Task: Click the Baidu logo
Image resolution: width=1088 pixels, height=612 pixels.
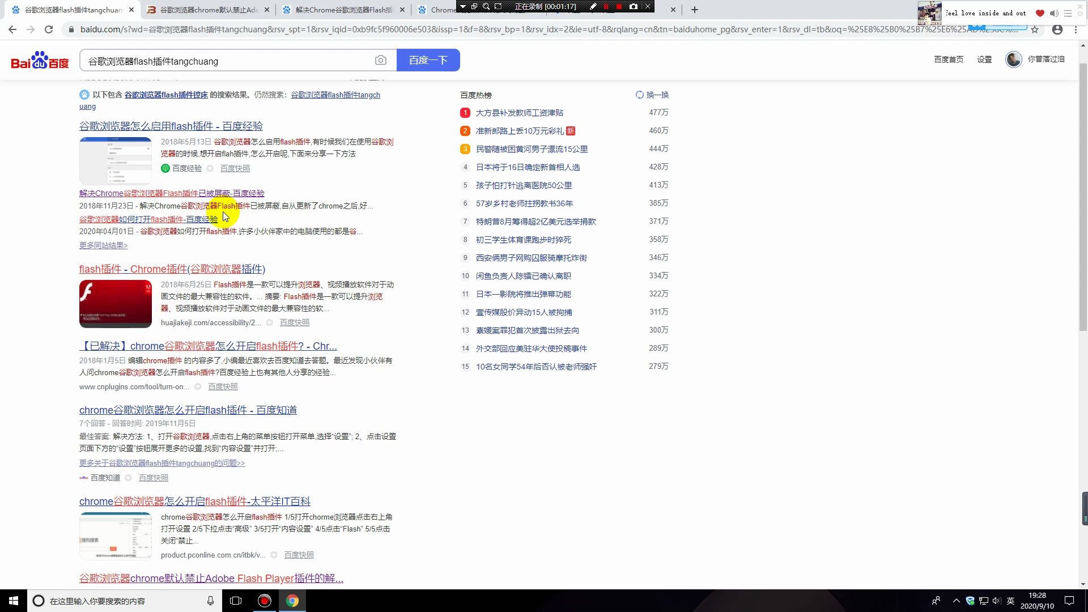Action: click(40, 60)
